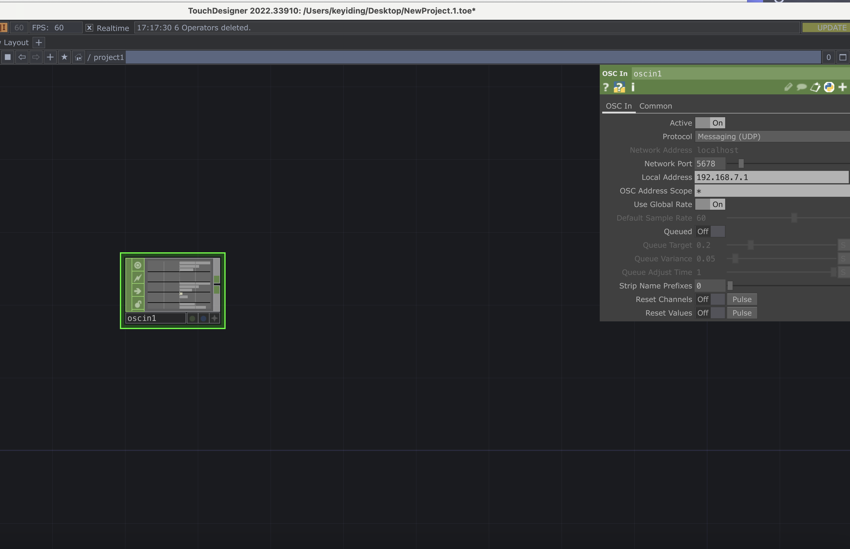Open operator info 'i' icon

(633, 87)
